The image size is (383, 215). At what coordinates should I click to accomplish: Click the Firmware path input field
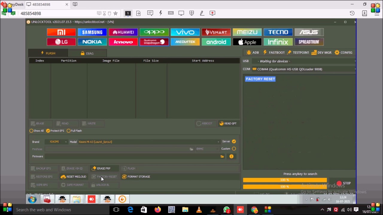[x=132, y=156]
